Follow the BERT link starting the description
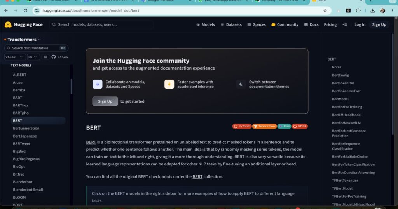 [x=91, y=142]
